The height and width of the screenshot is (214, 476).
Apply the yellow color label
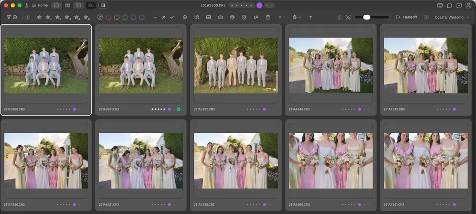tap(117, 17)
